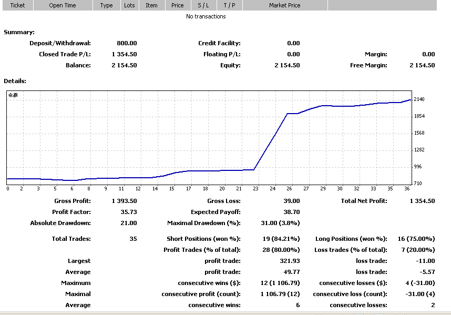
Task: Click the Balance value 2 154.50
Action: tap(124, 65)
